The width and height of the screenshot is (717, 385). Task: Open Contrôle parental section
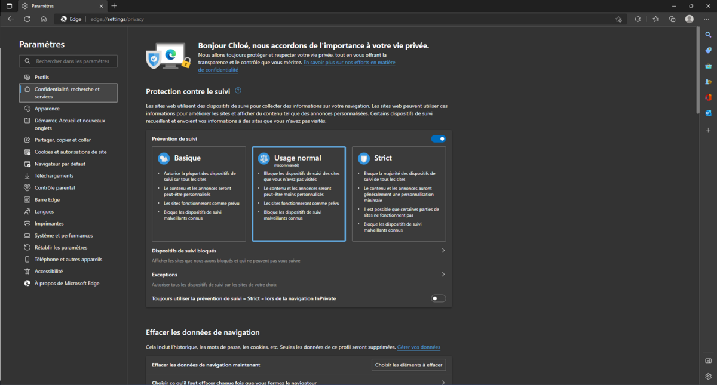click(x=68, y=187)
